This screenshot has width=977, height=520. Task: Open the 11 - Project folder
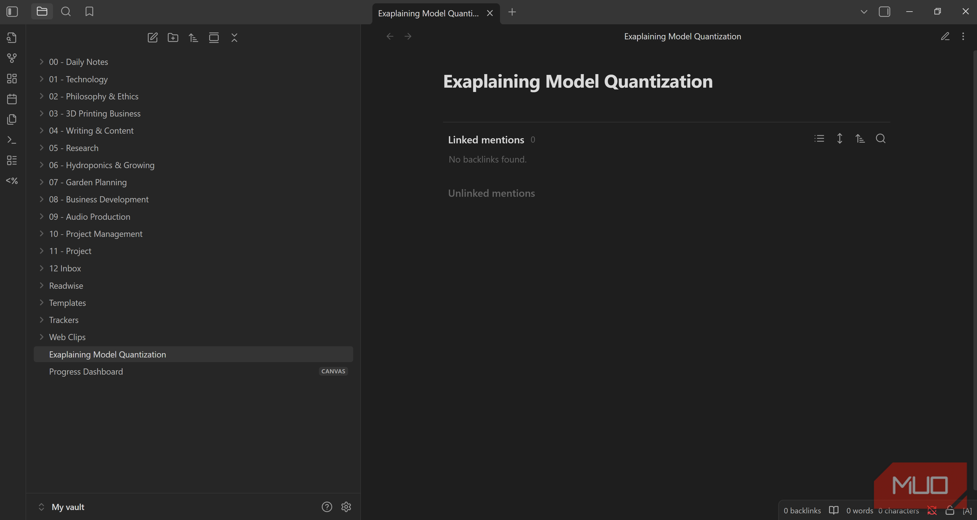[x=193, y=251]
